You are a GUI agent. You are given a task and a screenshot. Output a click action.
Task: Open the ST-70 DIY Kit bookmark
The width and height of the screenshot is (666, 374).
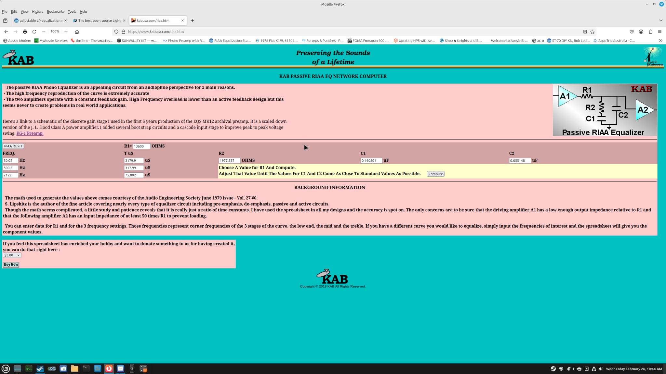568,41
